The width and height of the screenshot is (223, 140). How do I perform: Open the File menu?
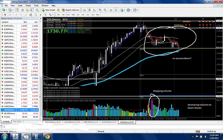(x=6, y=6)
